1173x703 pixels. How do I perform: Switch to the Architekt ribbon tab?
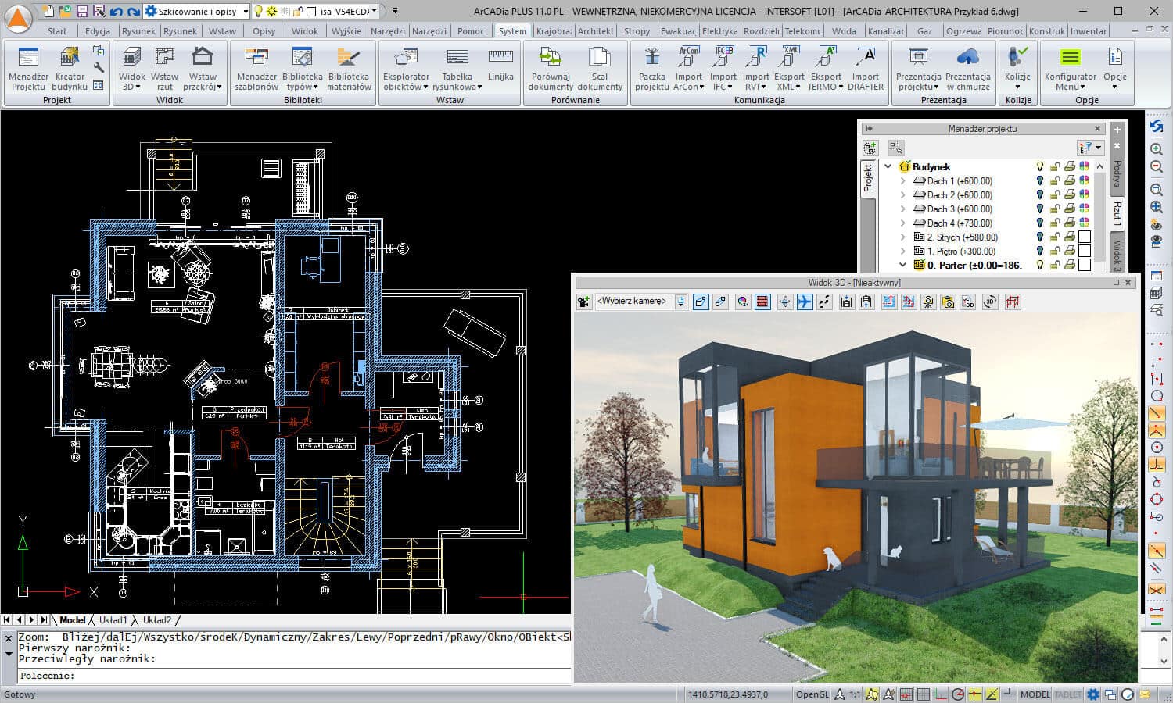pyautogui.click(x=595, y=31)
